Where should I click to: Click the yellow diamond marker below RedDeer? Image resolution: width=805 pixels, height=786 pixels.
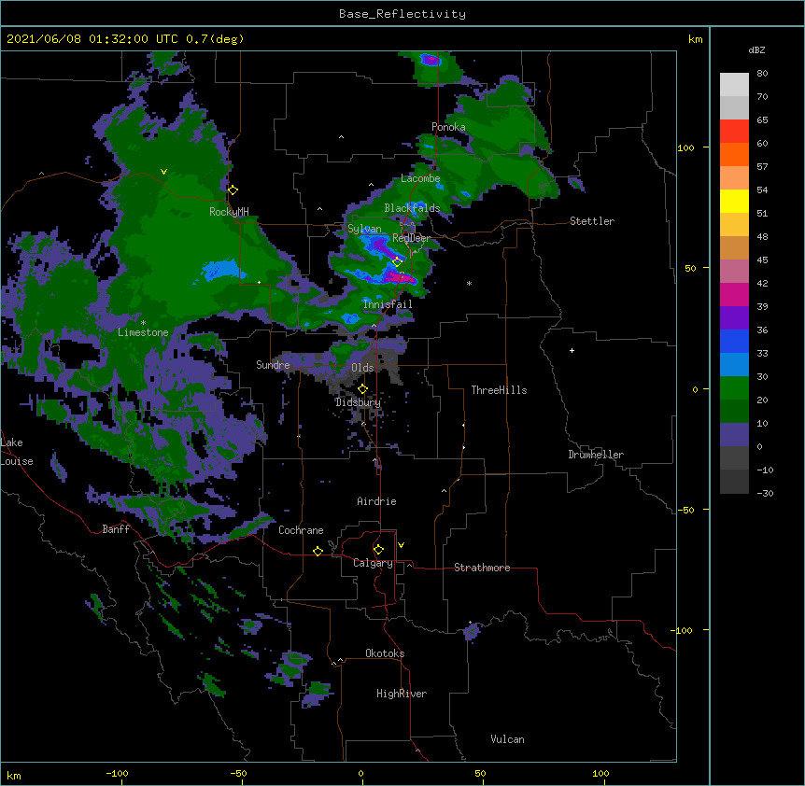[397, 261]
